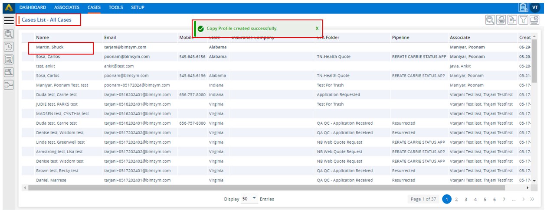Open the hamburger menu icon
This screenshot has width=547, height=210.
coord(9,20)
